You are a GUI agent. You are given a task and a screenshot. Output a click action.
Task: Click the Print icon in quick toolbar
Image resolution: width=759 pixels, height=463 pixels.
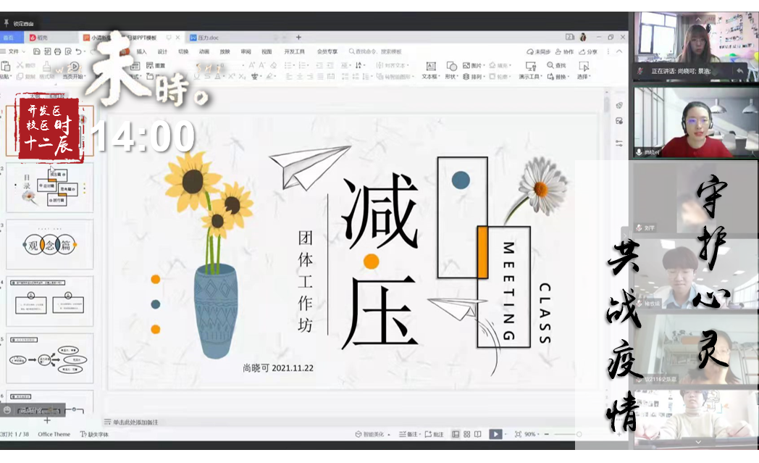[x=57, y=51]
